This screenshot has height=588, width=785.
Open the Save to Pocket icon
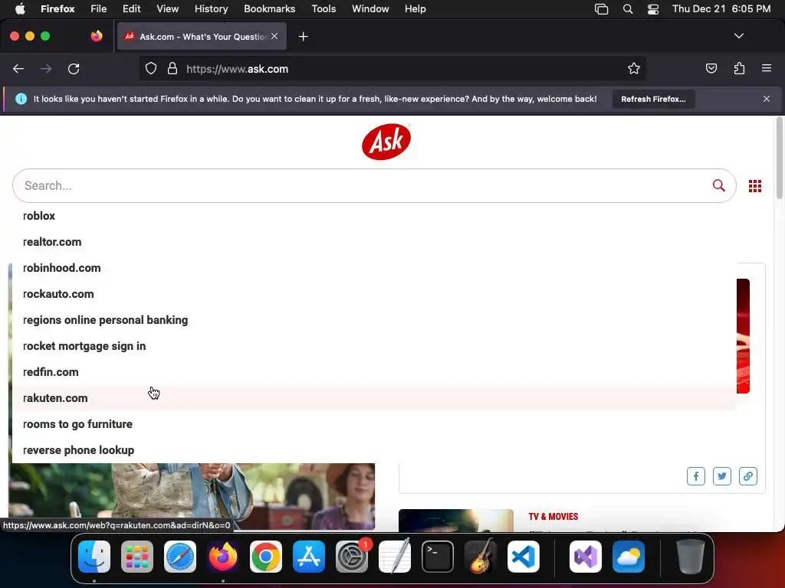tap(711, 69)
